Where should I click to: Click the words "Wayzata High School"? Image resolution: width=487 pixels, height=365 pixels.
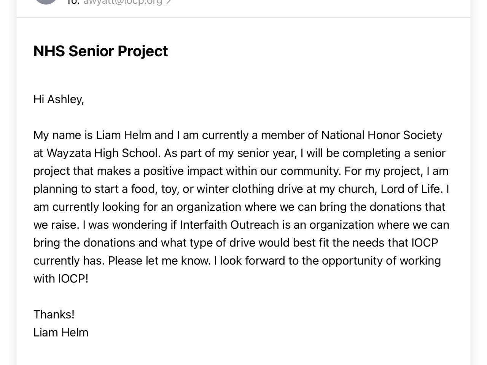102,153
